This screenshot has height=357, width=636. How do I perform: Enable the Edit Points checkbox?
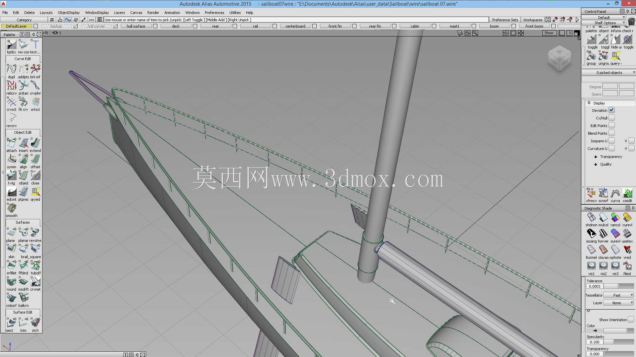[611, 125]
